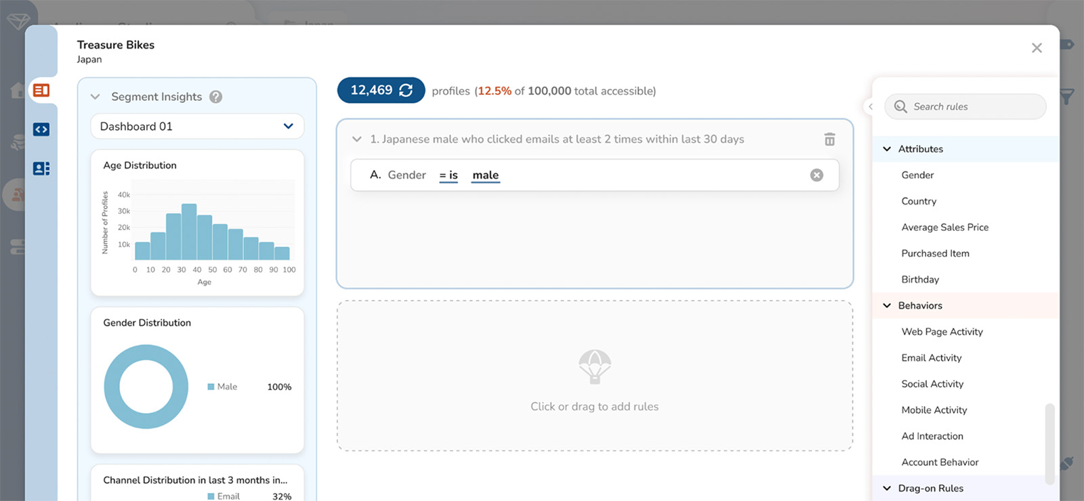Select the Average Sales Price attribute
This screenshot has height=501, width=1084.
coord(944,227)
